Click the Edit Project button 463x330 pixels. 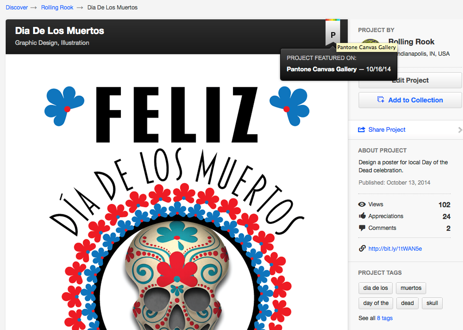click(410, 80)
